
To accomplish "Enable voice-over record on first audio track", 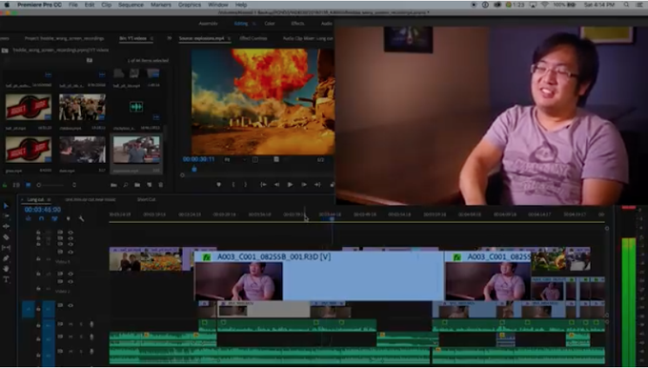I will click(x=91, y=324).
